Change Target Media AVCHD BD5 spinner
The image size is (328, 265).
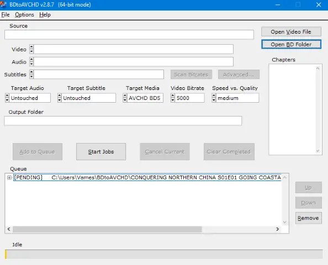tap(125, 98)
